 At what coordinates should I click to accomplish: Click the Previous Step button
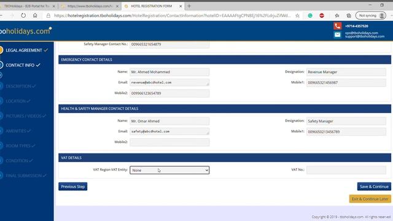73,187
